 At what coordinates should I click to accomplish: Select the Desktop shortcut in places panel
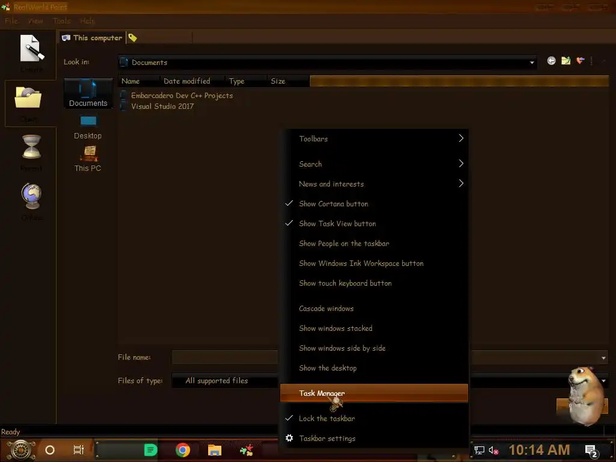click(88, 128)
